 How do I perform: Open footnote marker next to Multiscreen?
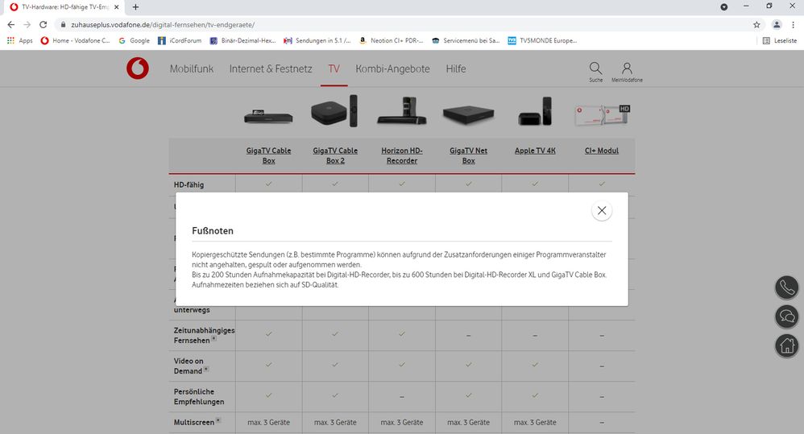(x=218, y=420)
